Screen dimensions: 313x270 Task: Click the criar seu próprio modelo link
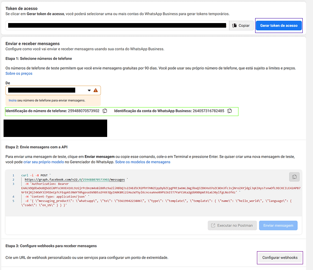click(44, 162)
